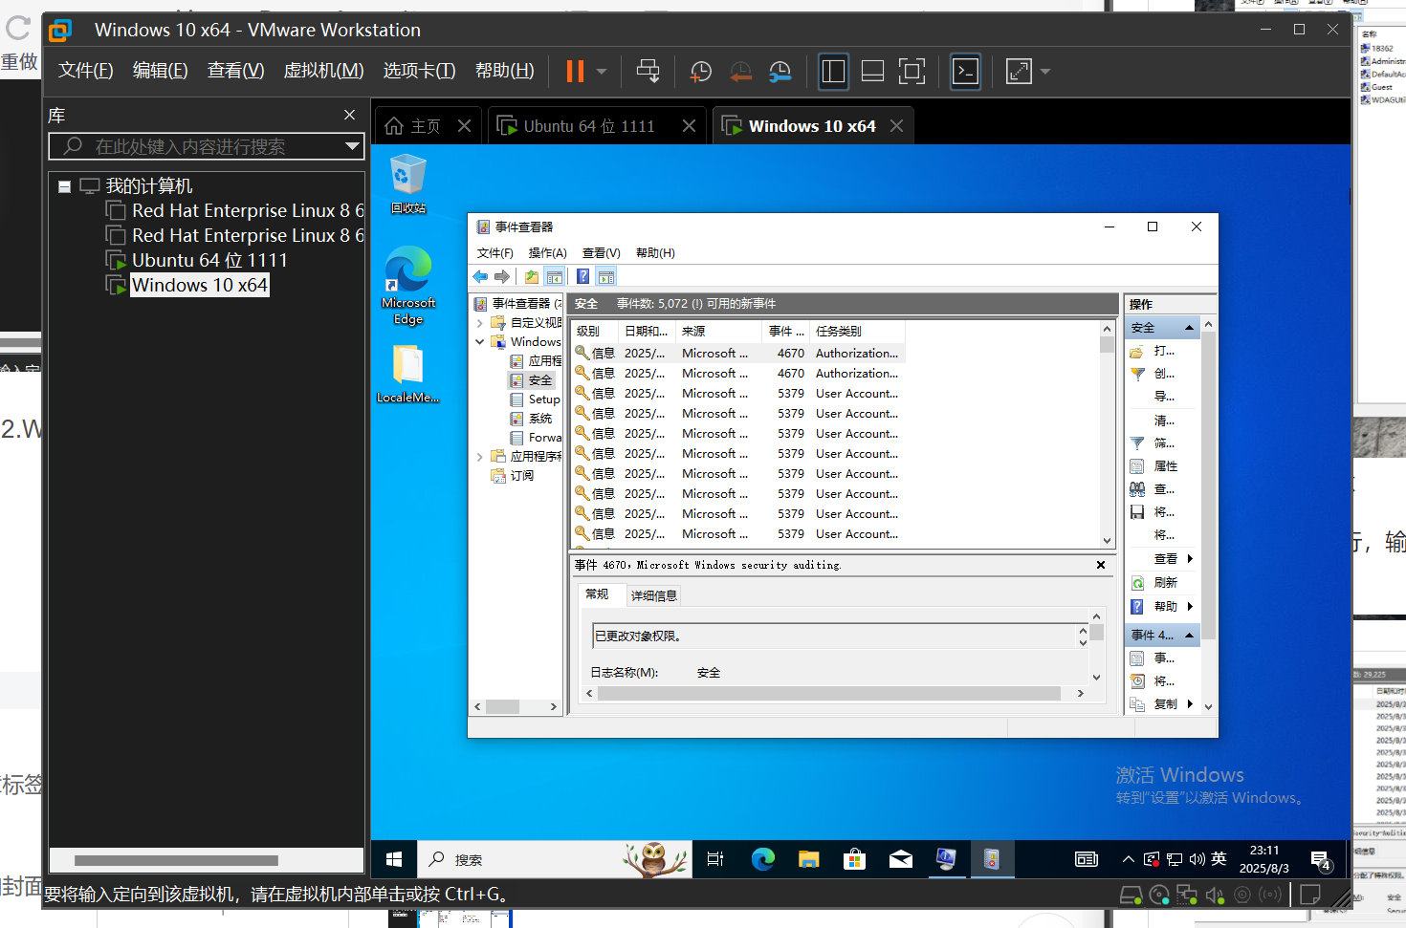
Task: Open the power options dropdown next to pause
Action: pyautogui.click(x=602, y=72)
